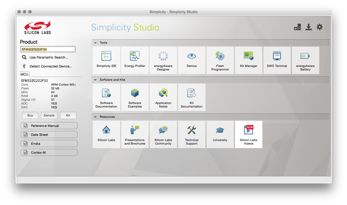Open settings via the gear icon
Screen dimensions: 347x205
(320, 27)
